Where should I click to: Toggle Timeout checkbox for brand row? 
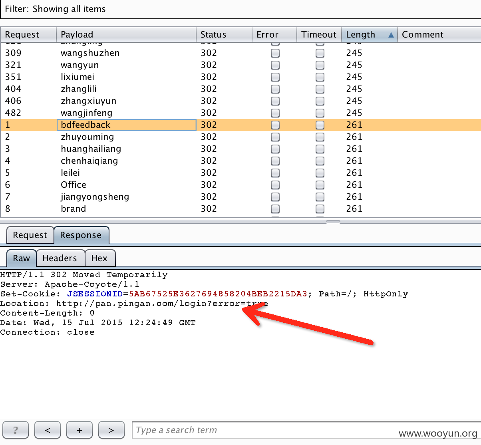[x=320, y=209]
